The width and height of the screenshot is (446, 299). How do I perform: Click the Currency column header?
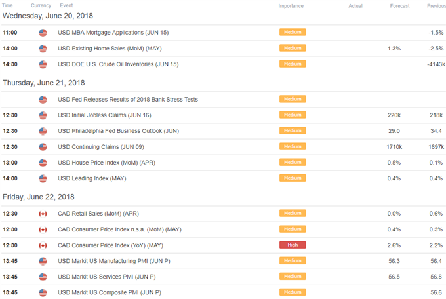pyautogui.click(x=41, y=5)
